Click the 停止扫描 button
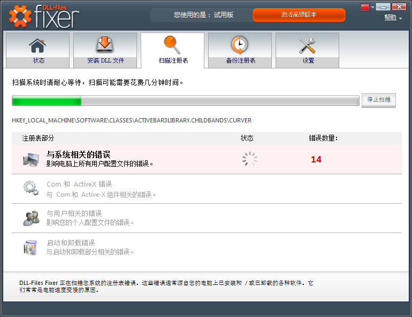Screen dimensions: 412x317 [x=379, y=100]
